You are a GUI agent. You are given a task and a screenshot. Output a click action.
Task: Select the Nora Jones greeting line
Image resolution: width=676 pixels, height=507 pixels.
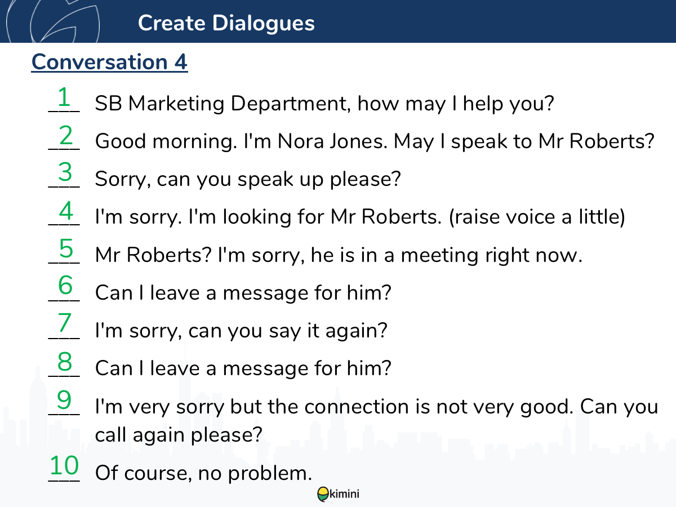[x=375, y=141]
